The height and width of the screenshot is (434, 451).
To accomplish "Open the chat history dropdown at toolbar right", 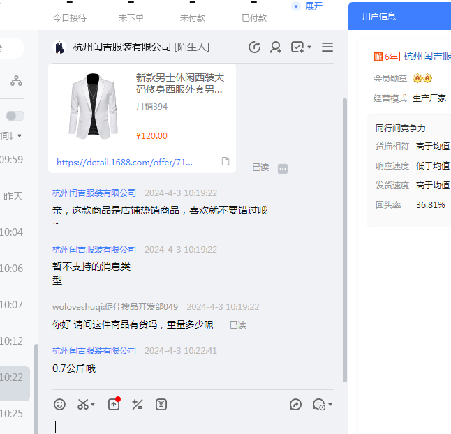I will pyautogui.click(x=323, y=405).
